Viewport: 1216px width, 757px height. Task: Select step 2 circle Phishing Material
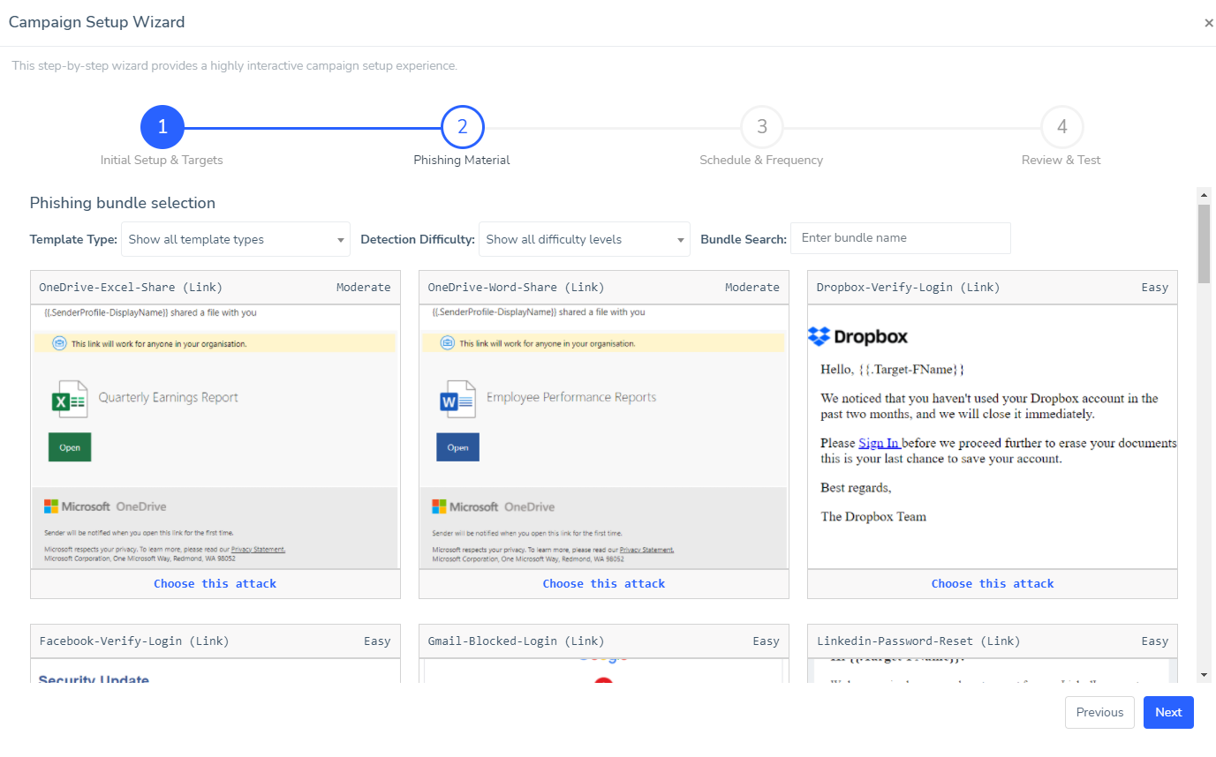[x=462, y=127]
